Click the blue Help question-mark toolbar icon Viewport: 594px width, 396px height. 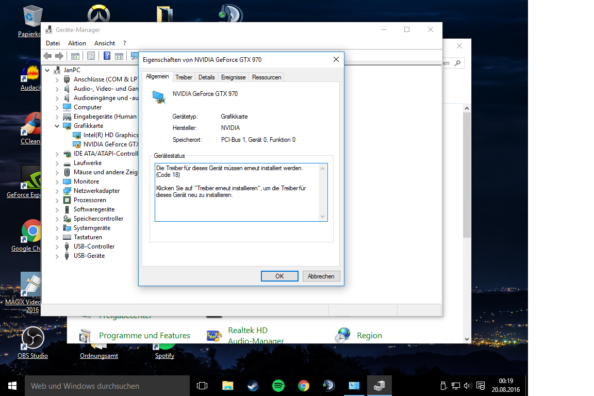107,56
